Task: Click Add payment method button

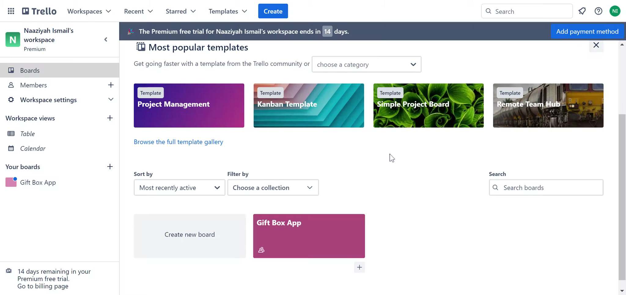Action: pos(587,32)
